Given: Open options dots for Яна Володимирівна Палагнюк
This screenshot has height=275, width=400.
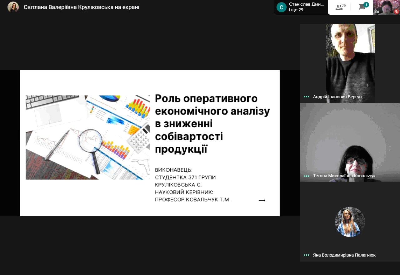Looking at the screenshot, I should coord(307,255).
